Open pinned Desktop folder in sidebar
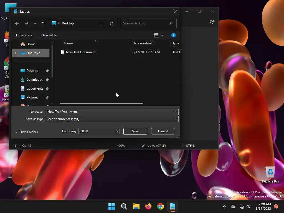The width and height of the screenshot is (284, 213). tap(32, 71)
